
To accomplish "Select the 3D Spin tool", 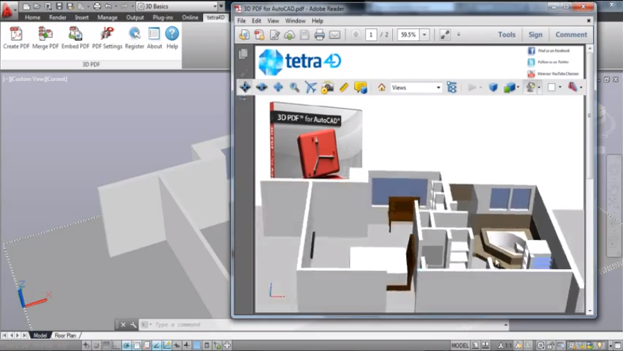I will (261, 87).
